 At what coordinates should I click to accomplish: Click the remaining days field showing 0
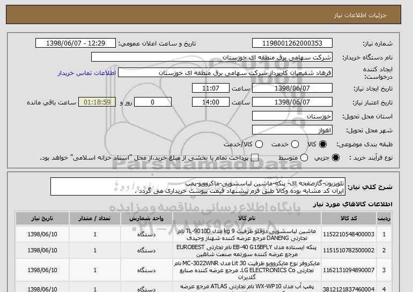pos(153,102)
